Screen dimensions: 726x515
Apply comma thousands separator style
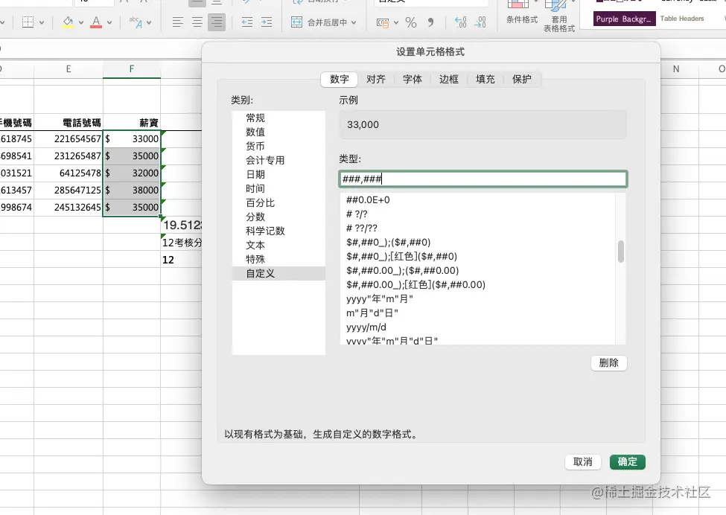430,22
